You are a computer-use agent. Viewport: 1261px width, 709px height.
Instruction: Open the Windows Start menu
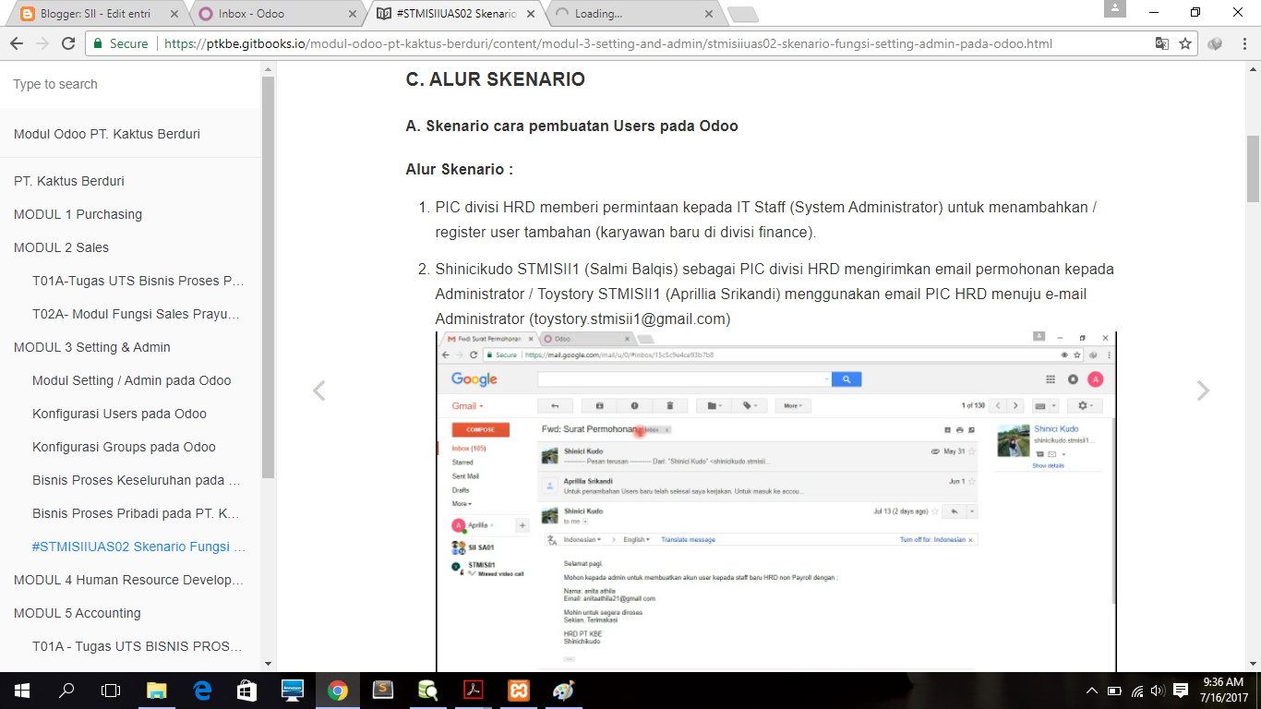click(x=21, y=690)
